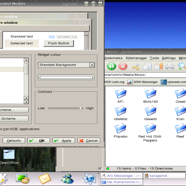Open the Red Hot Chilli Peppers folder
Image resolution: width=186 pixels, height=186 pixels.
coord(150,132)
